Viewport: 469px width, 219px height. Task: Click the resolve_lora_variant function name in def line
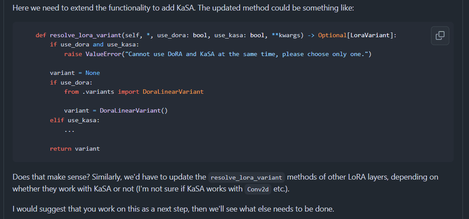tap(86, 35)
